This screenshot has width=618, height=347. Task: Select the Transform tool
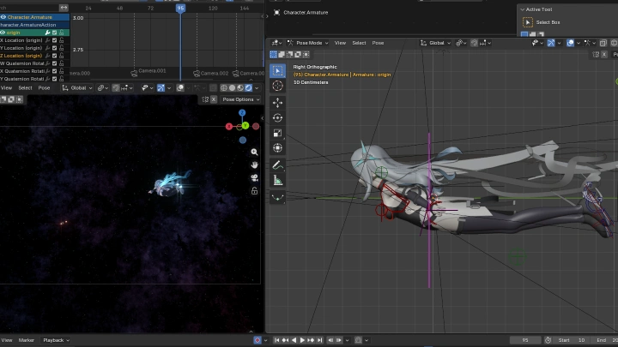point(277,148)
